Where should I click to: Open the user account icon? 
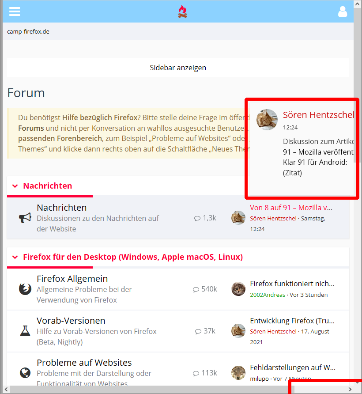pyautogui.click(x=343, y=11)
